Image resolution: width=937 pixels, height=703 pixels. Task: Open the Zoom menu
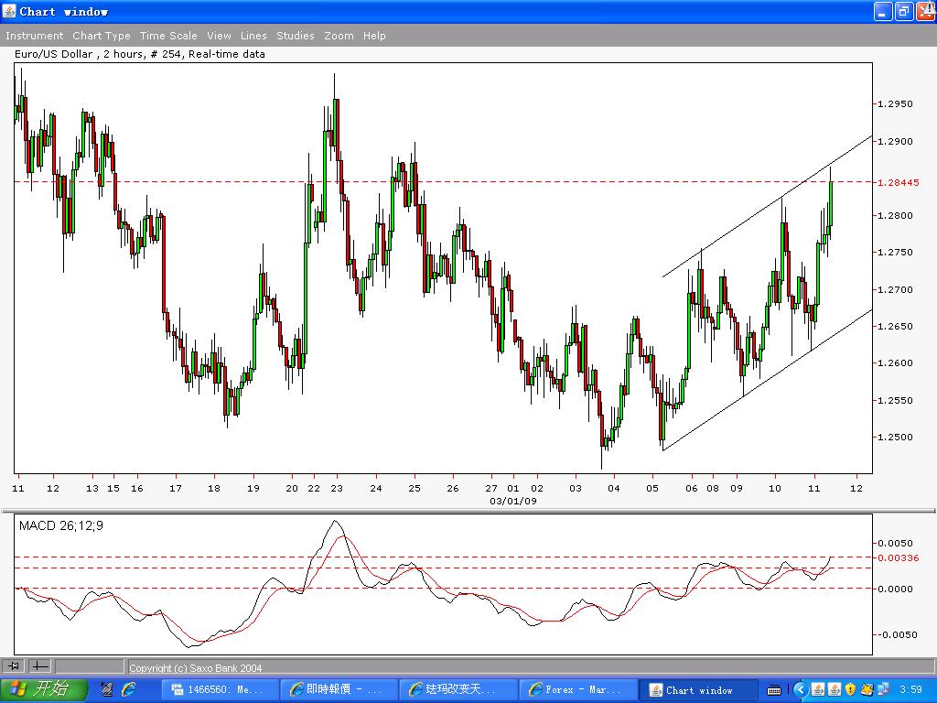point(339,36)
